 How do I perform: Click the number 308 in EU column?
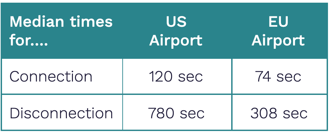264,113
